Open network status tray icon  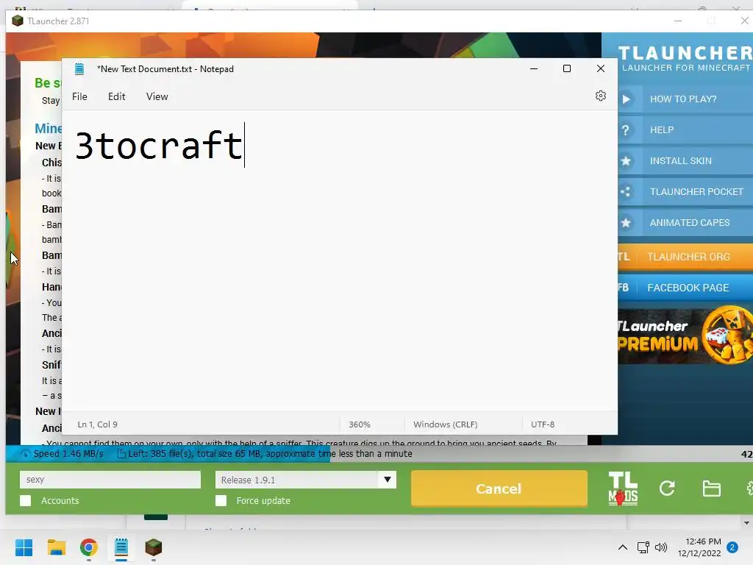point(643,547)
